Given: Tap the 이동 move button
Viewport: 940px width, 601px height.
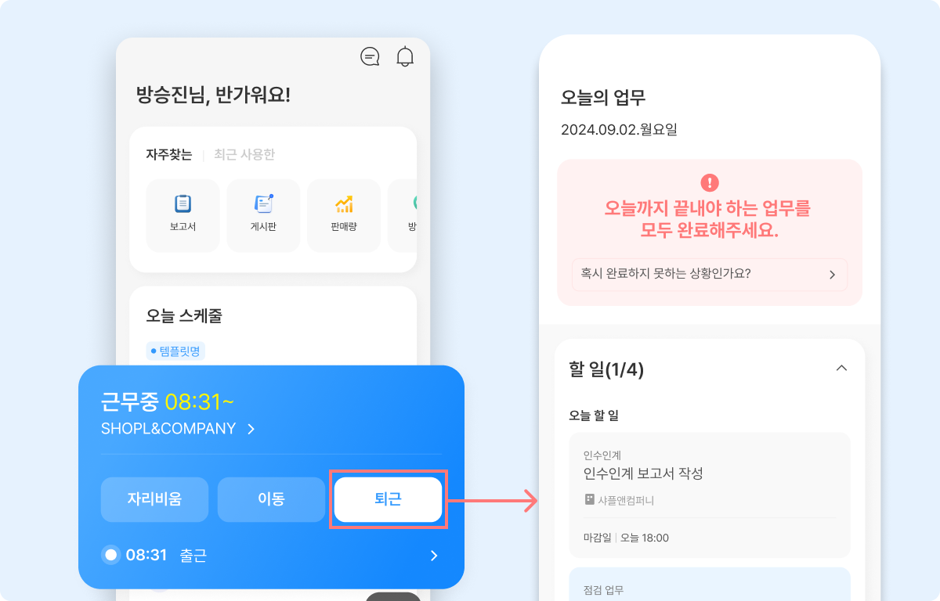Looking at the screenshot, I should [271, 499].
